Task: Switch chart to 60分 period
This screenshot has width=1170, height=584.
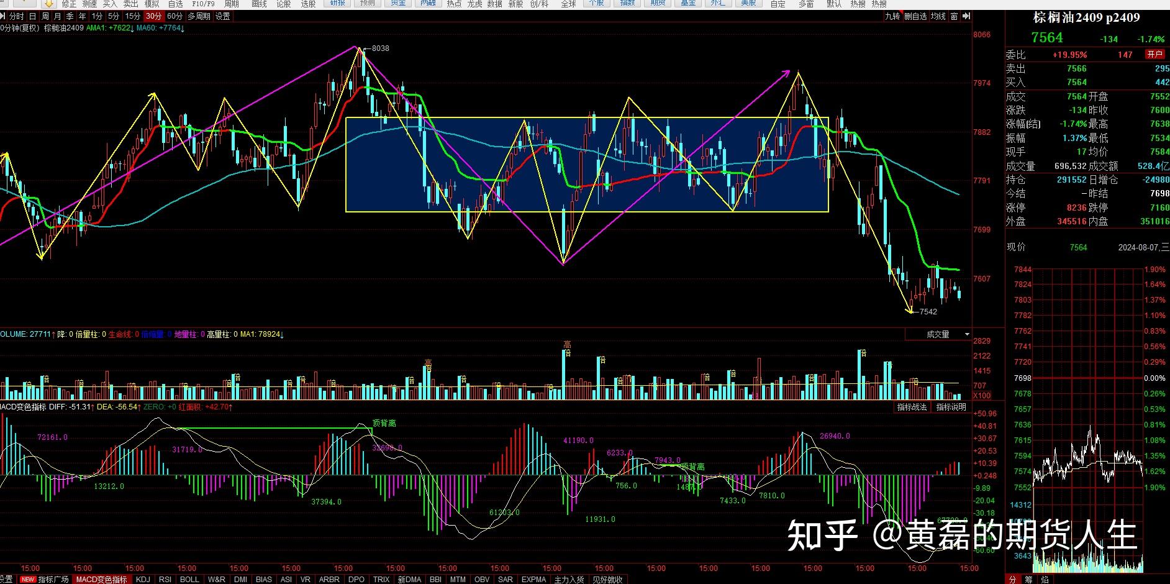Action: (175, 16)
